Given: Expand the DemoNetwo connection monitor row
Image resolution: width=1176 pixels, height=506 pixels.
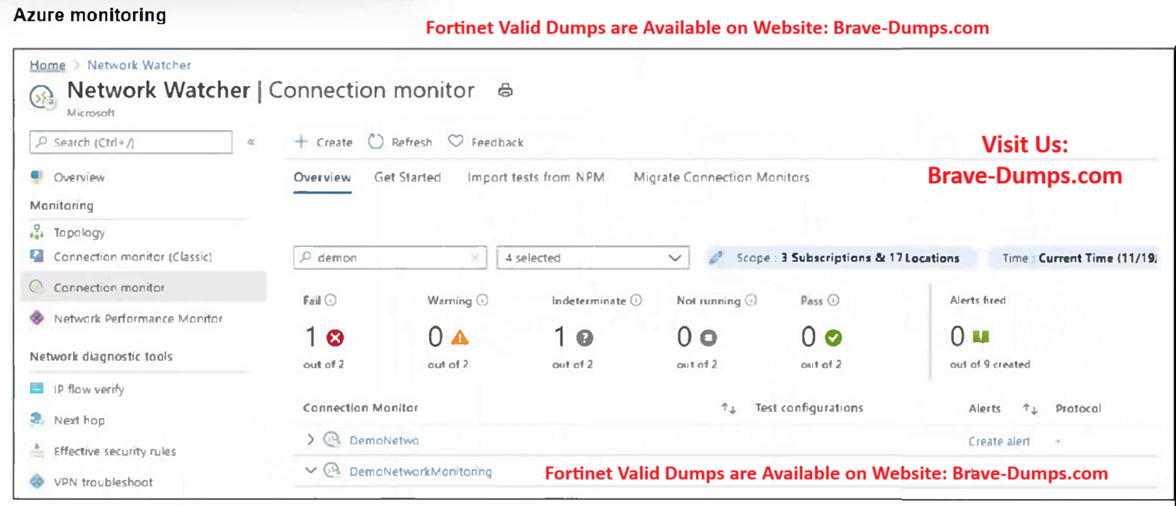Looking at the screenshot, I should 310,440.
